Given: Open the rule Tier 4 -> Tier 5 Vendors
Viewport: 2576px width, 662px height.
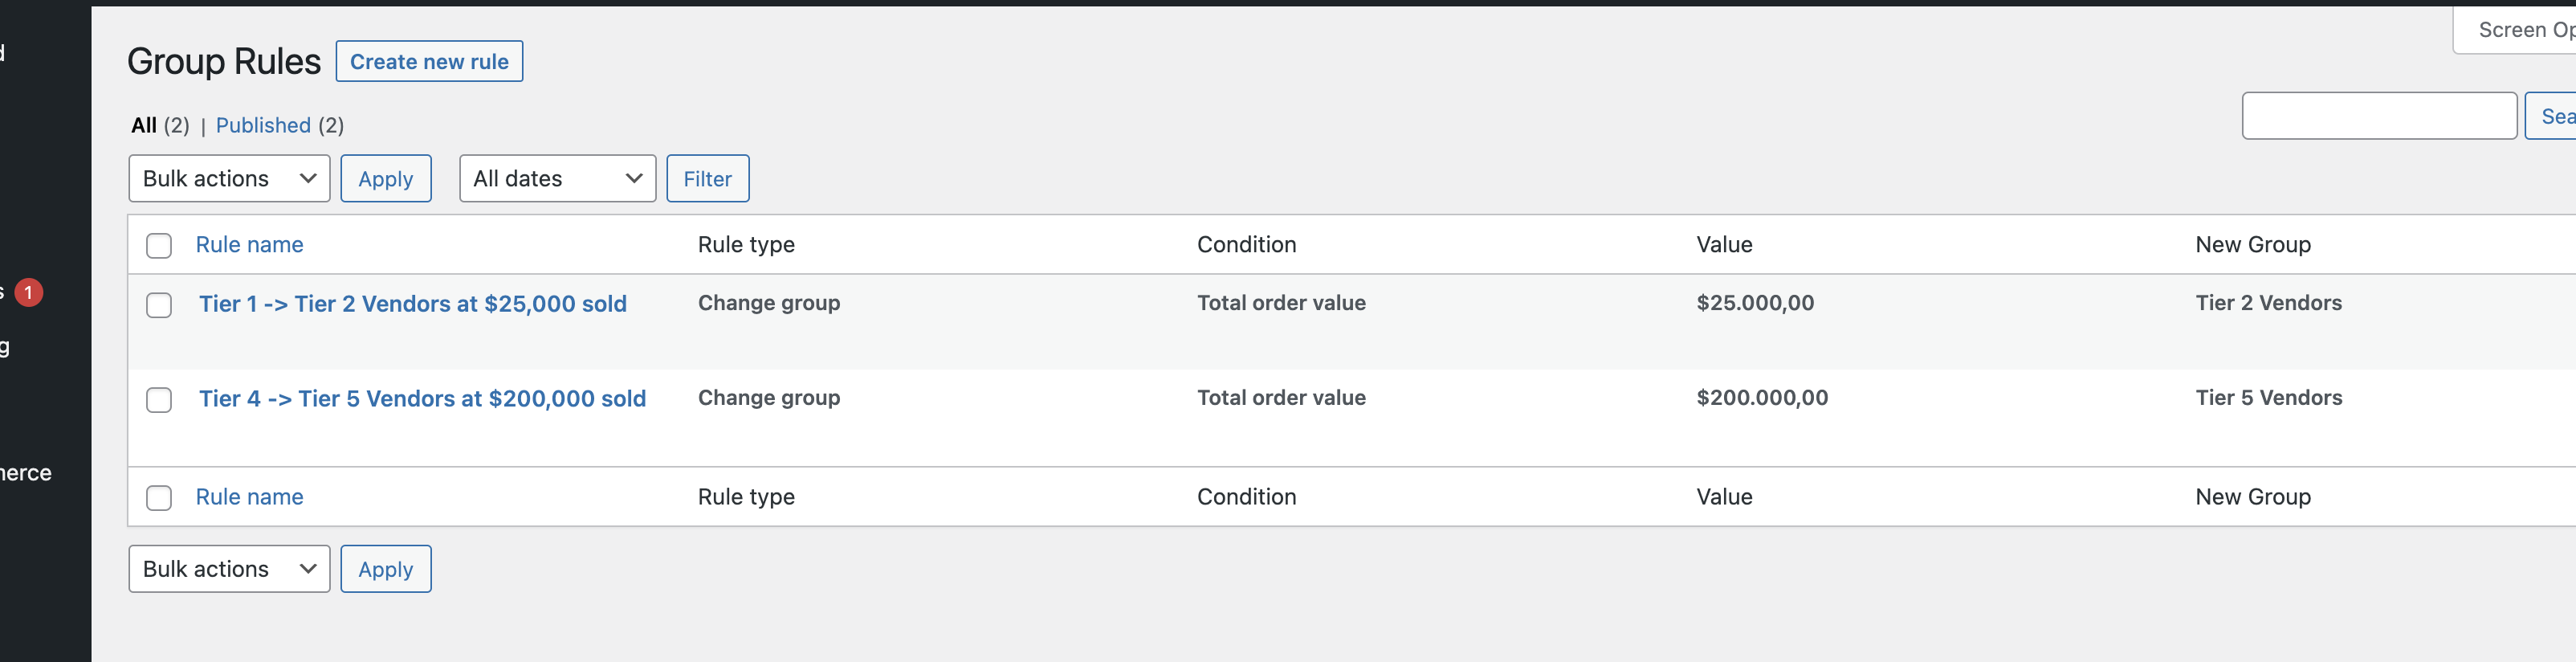Looking at the screenshot, I should (x=421, y=398).
